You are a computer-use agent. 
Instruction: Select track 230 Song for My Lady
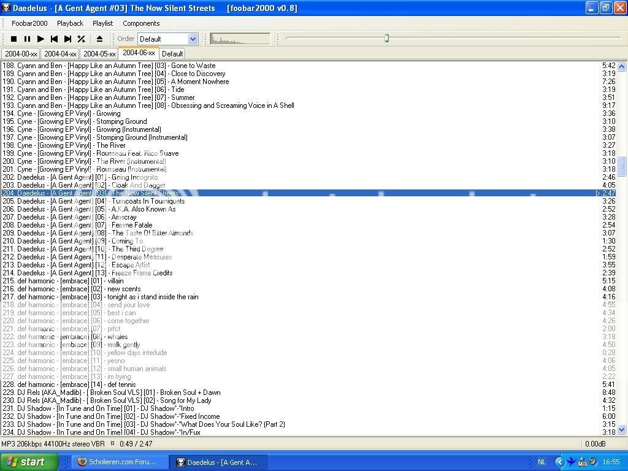coord(308,400)
